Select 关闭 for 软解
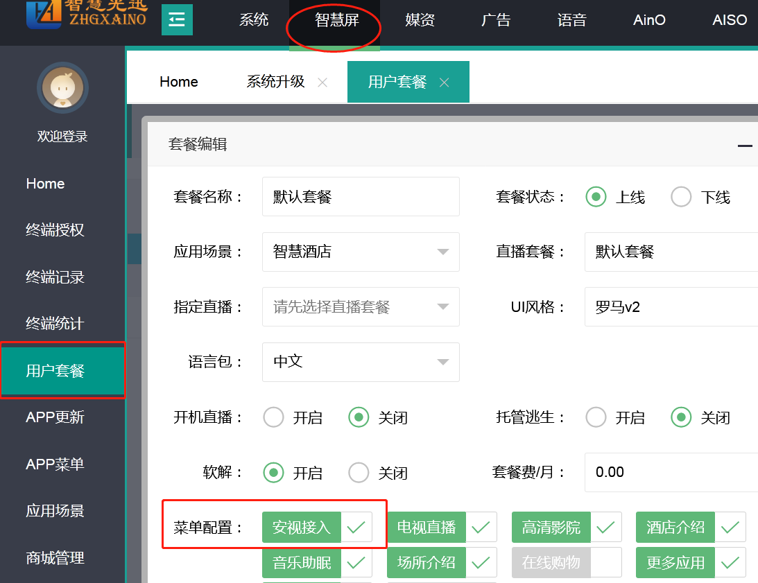The height and width of the screenshot is (583, 758). tap(359, 473)
